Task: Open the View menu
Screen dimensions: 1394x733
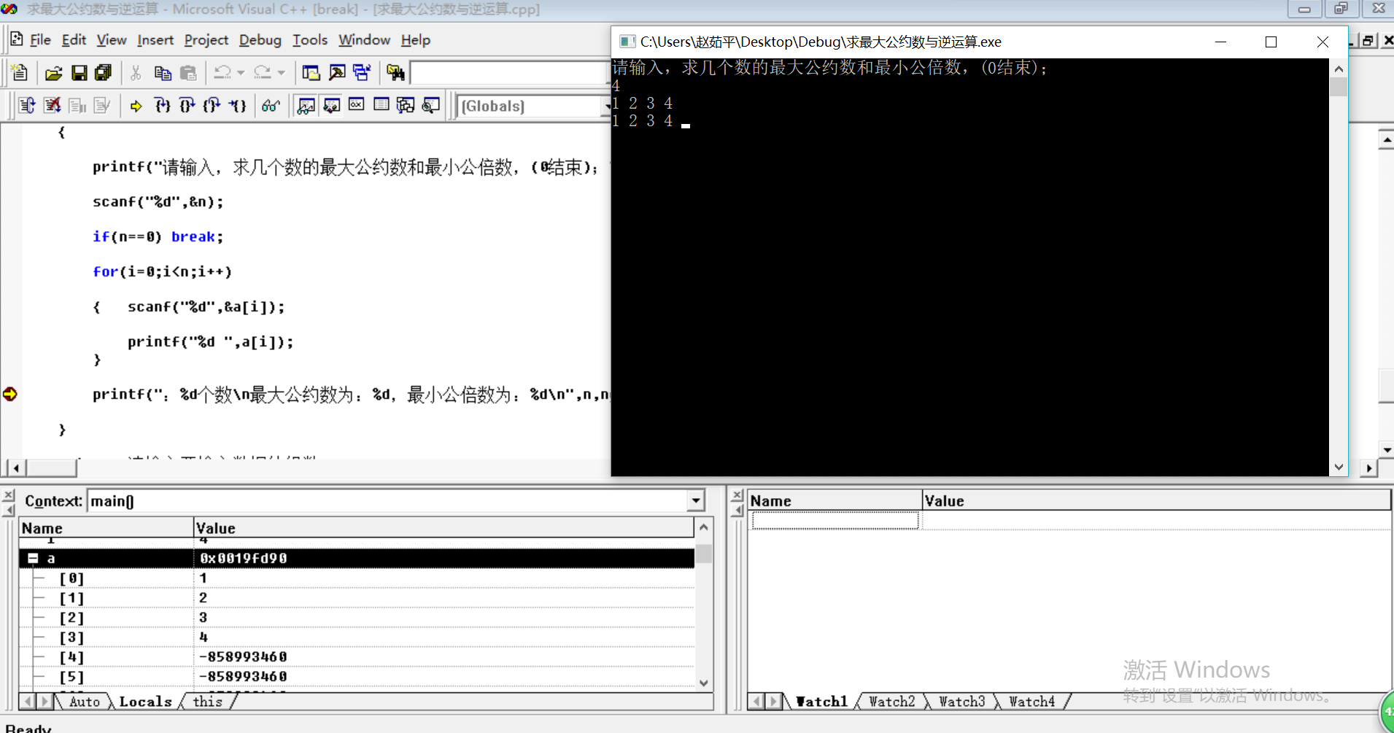Action: 112,39
